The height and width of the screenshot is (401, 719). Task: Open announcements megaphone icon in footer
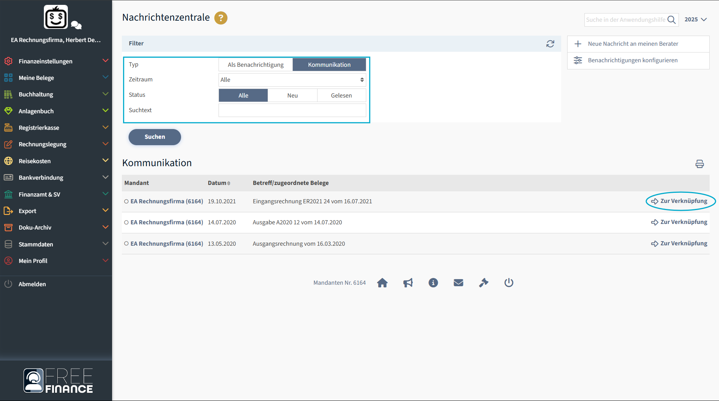(408, 283)
